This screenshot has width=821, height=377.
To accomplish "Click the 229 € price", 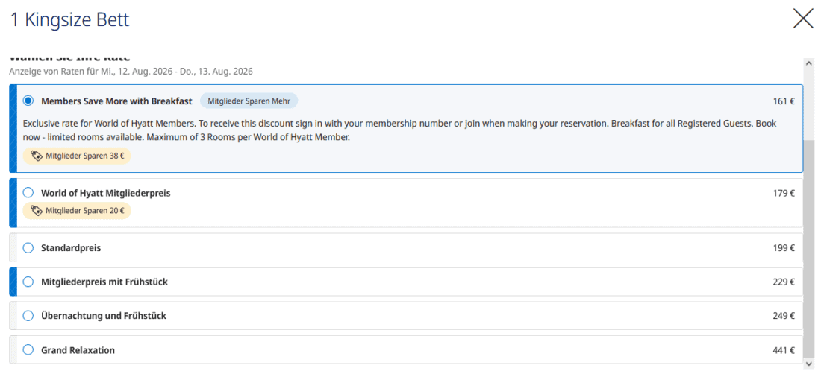I will (783, 282).
